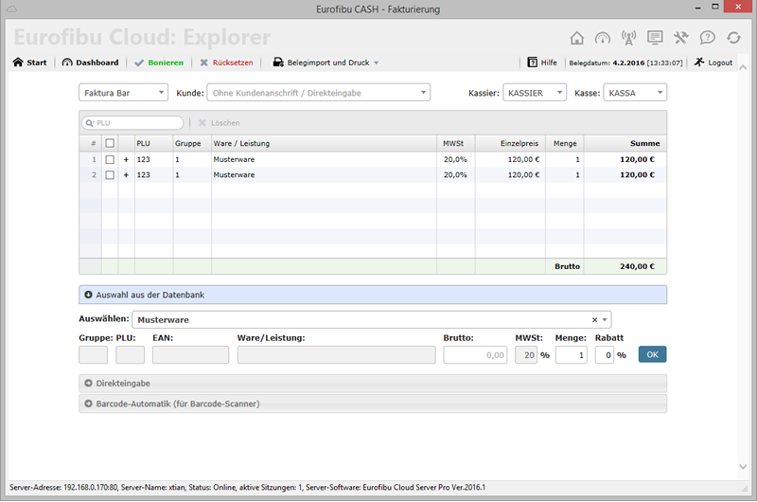Click Rücksetzen to reset the invoice
Viewport: 757px width, 502px height.
[226, 63]
